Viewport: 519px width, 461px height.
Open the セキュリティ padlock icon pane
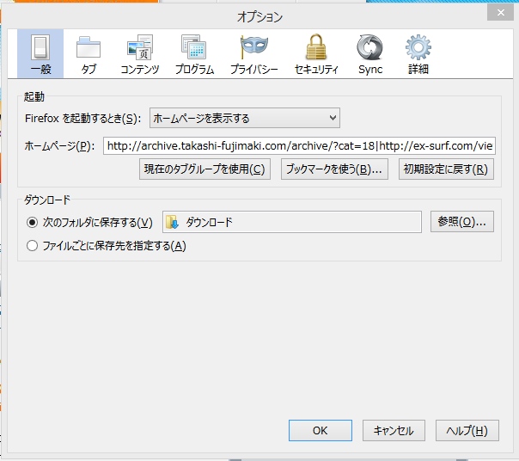(x=316, y=47)
